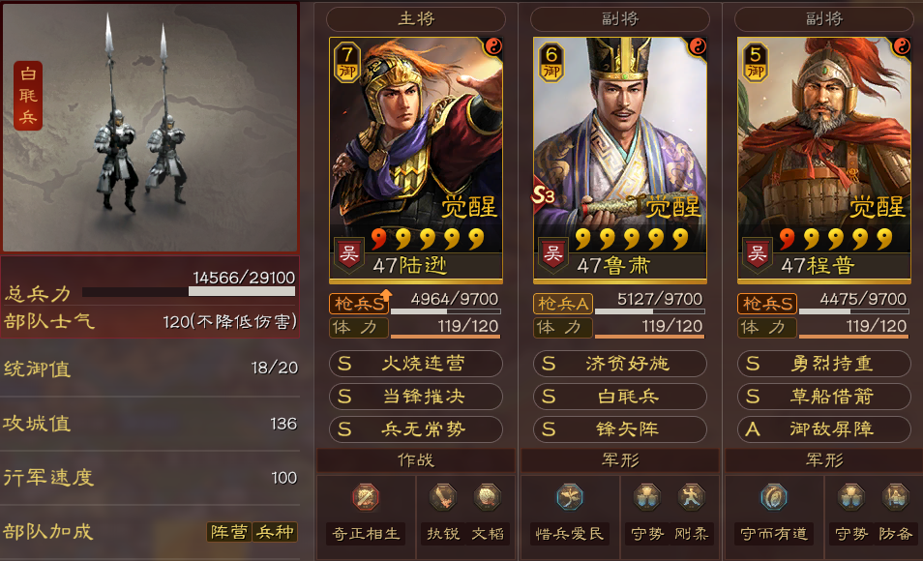Open the 火烧连营 S skill

[416, 364]
